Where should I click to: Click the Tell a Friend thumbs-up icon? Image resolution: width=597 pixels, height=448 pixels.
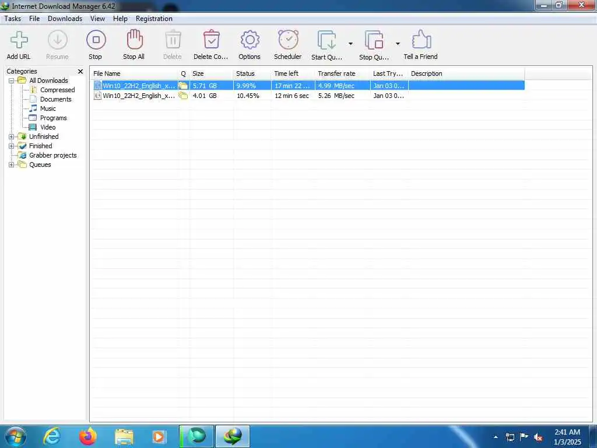(421, 40)
